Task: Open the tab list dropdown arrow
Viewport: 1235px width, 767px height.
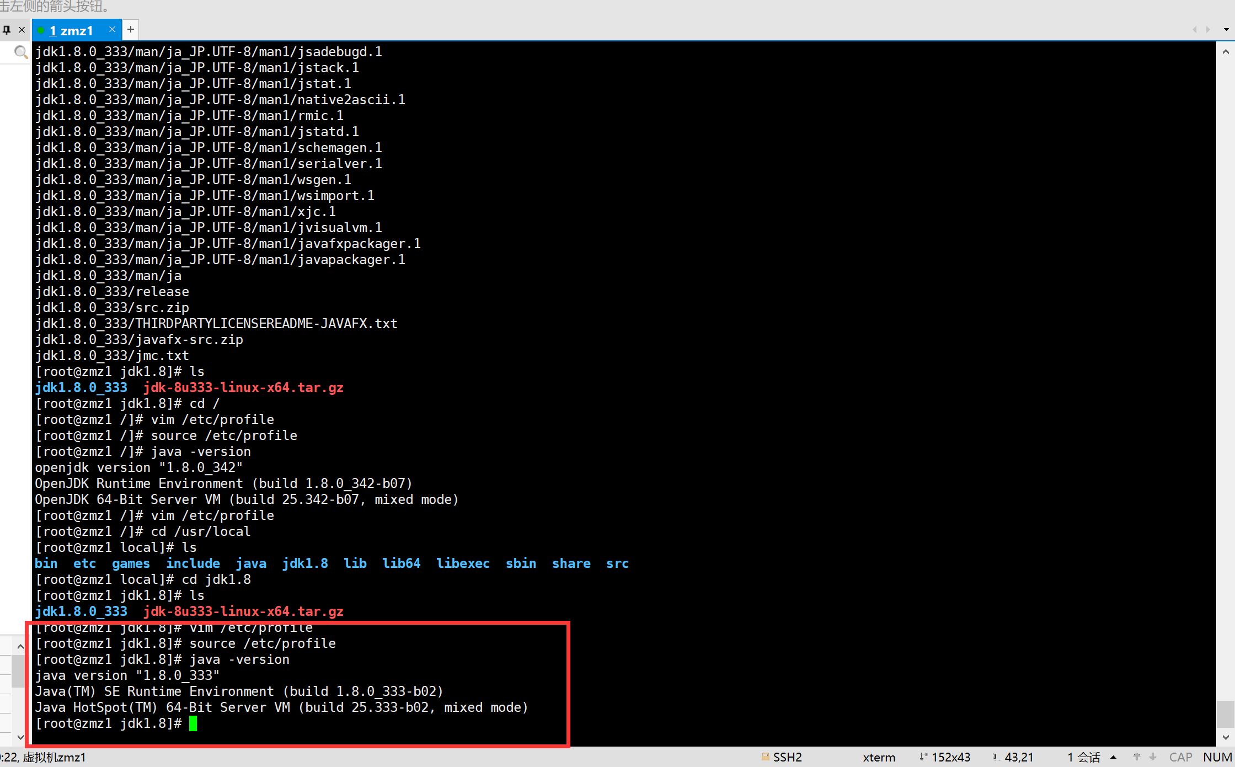Action: [1226, 29]
